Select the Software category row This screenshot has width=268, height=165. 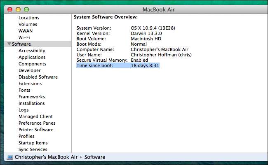click(x=38, y=44)
